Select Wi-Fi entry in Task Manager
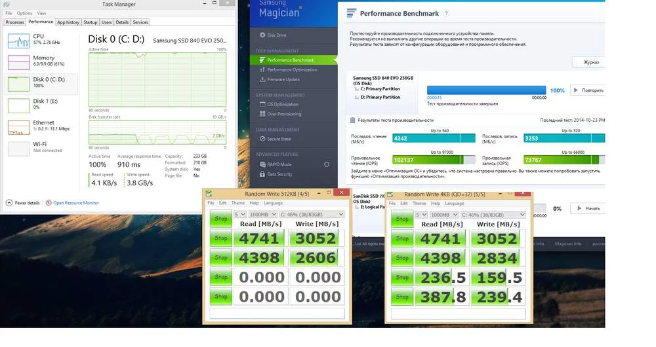The height and width of the screenshot is (347, 656). coord(41,149)
